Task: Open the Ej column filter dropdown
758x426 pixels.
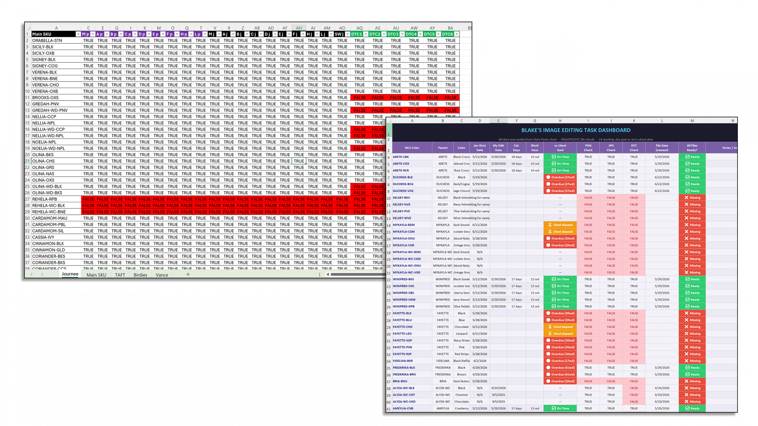Action: coord(289,34)
